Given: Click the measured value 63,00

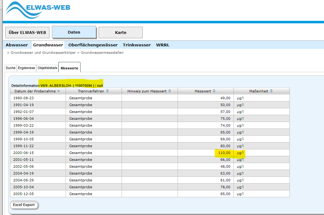Looking at the screenshot, I should coord(225,173).
